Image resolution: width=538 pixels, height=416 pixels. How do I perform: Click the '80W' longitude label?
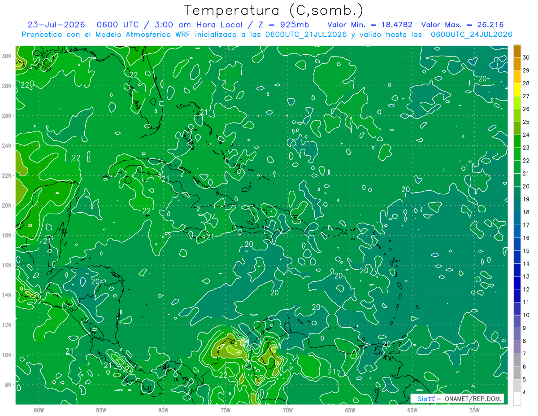click(163, 410)
